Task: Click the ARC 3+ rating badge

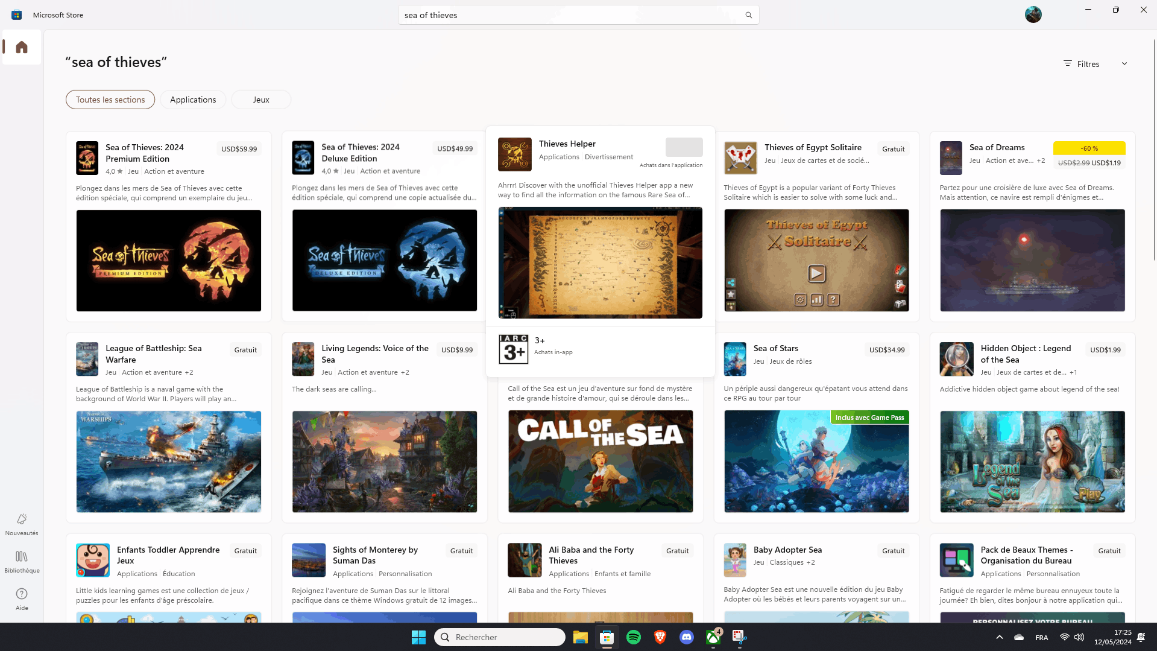Action: tap(514, 349)
